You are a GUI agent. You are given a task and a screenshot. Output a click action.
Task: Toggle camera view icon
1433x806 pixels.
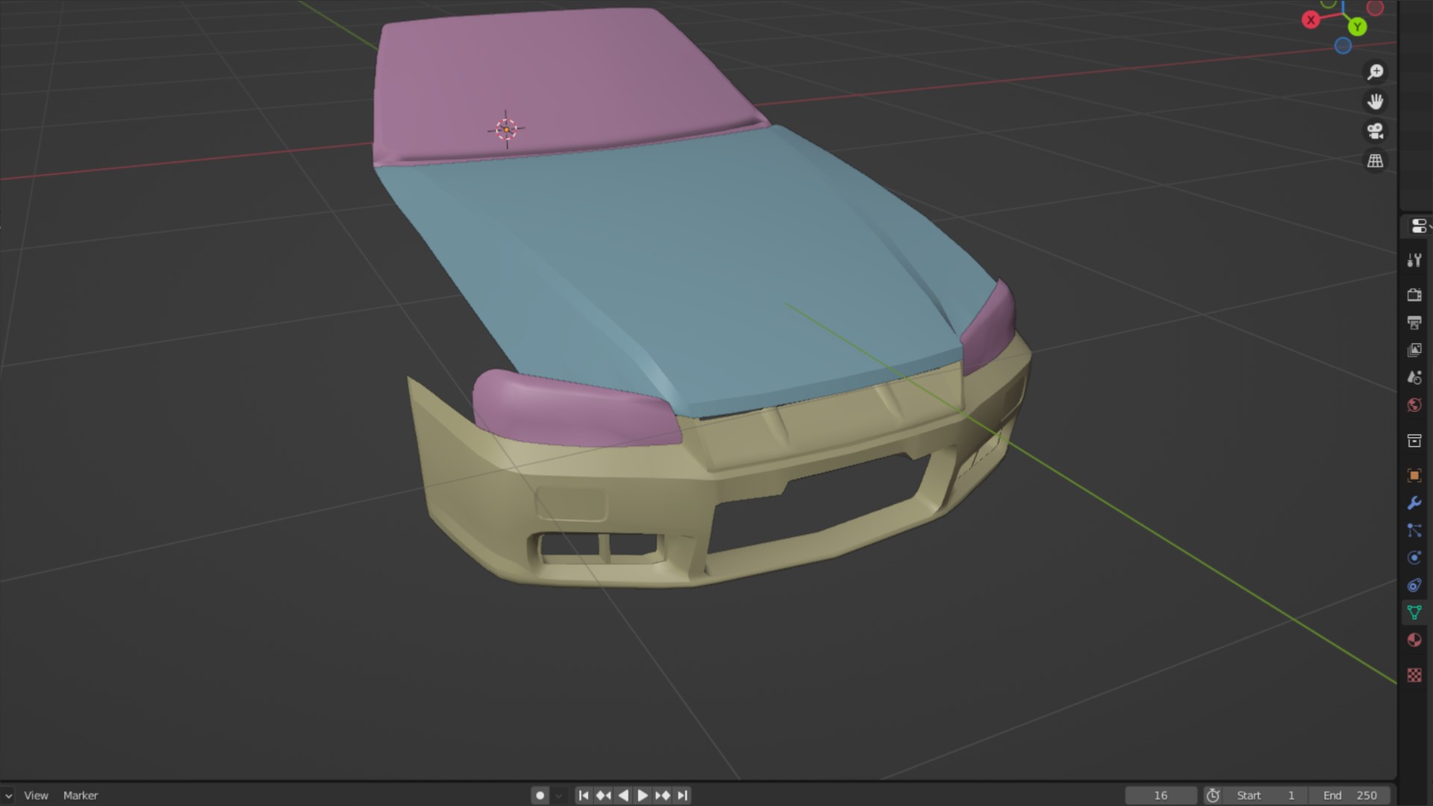tap(1375, 131)
